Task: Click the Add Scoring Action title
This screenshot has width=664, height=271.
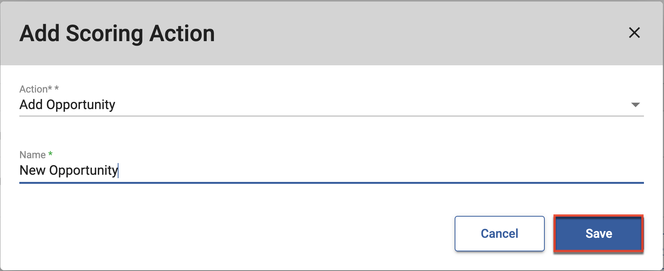Action: (117, 33)
